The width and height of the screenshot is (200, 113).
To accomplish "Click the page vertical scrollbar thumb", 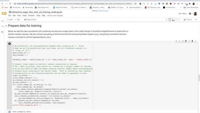I will tap(199, 78).
